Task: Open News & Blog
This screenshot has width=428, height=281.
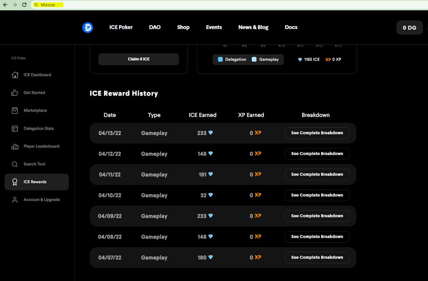Action: tap(253, 27)
